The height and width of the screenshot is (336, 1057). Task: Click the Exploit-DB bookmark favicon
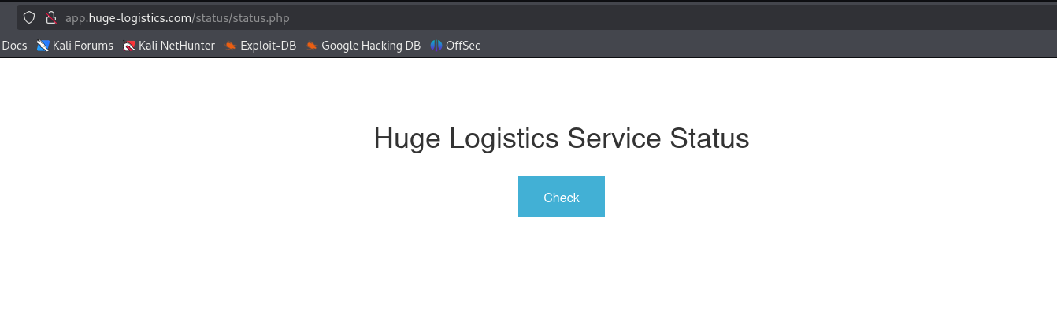231,46
